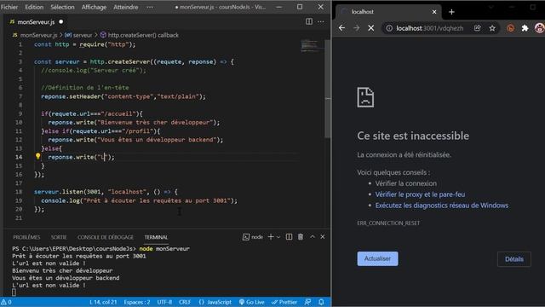Select the monServeur.js editor tab
This screenshot has width=545, height=307.
[x=36, y=22]
